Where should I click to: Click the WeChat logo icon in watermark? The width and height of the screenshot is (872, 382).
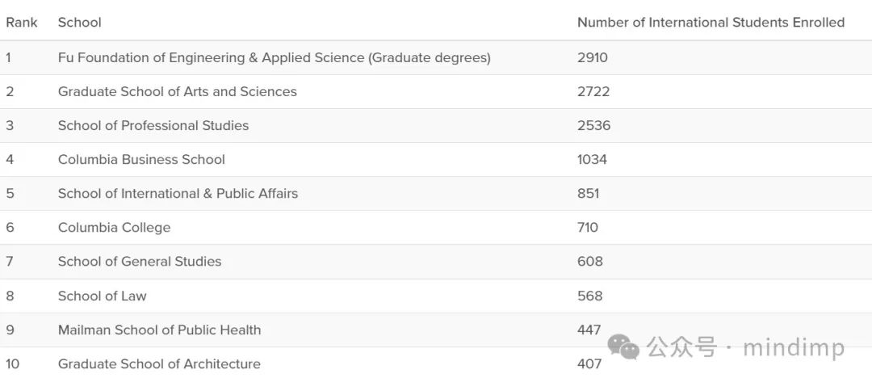[623, 347]
